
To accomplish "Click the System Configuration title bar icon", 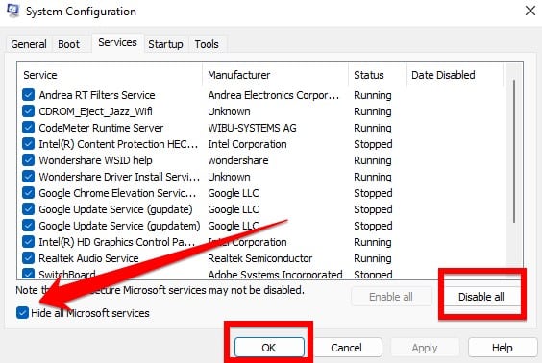I will tap(12, 11).
